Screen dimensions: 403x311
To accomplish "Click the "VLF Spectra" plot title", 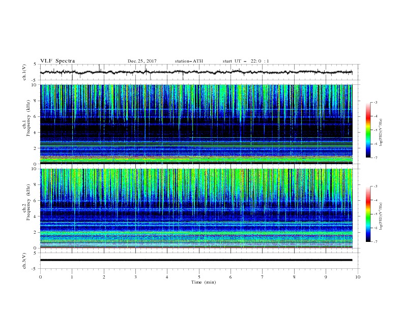I will (57, 61).
